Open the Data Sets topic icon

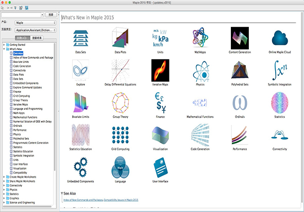click(81, 38)
